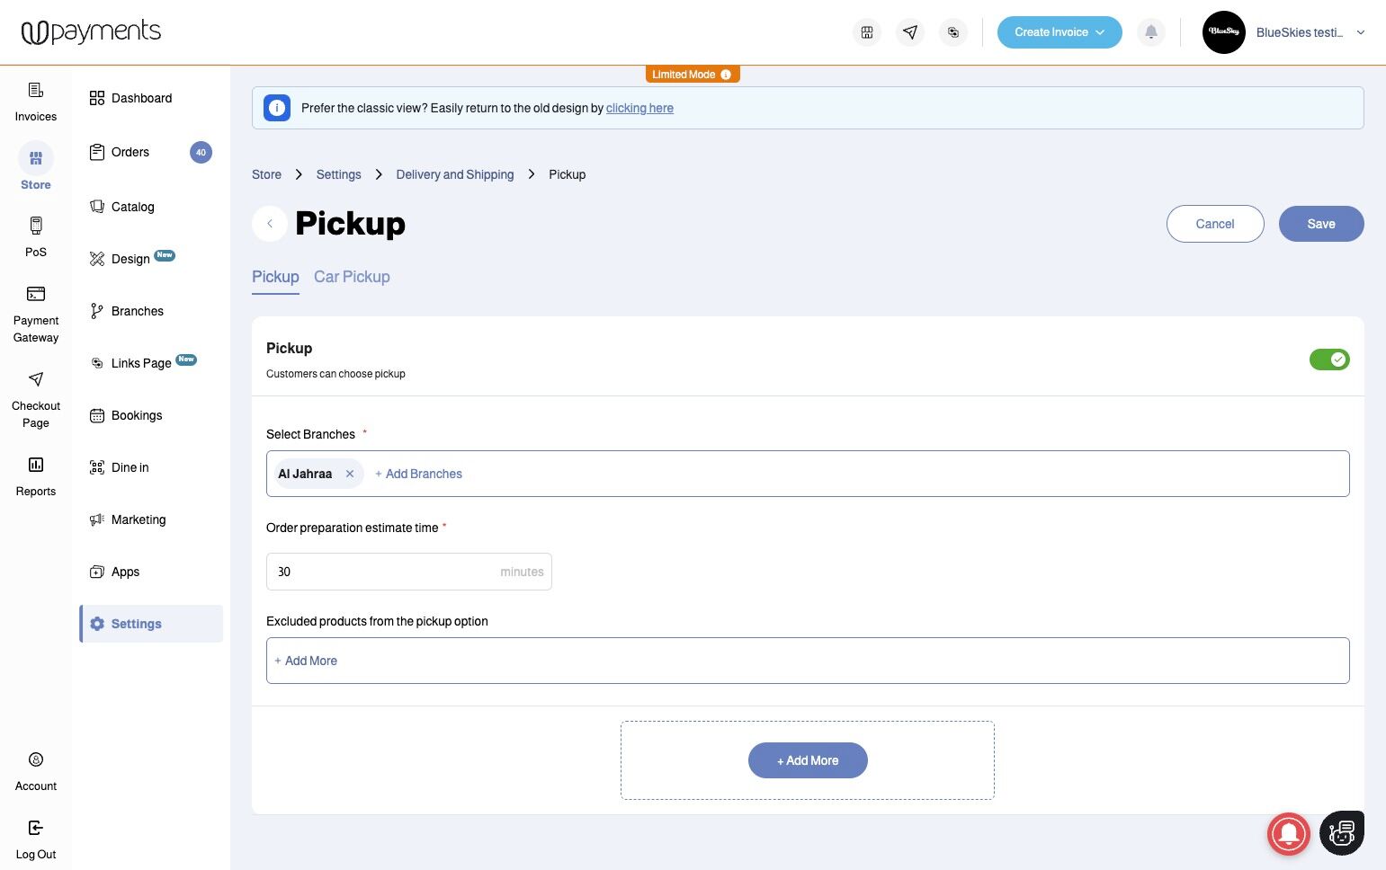This screenshot has height=870, width=1386.
Task: Go back using the arrow beside Pickup title
Action: (x=270, y=224)
